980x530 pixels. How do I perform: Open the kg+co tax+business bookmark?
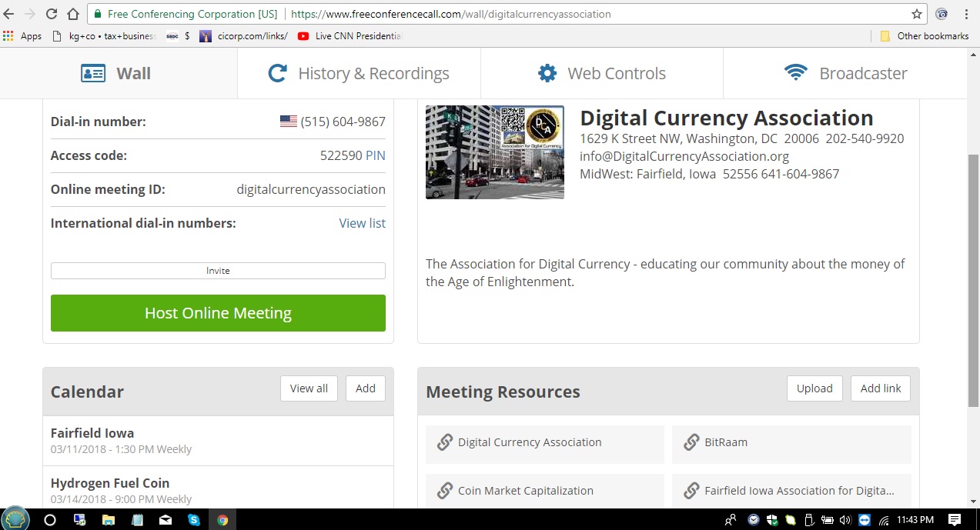pos(104,36)
